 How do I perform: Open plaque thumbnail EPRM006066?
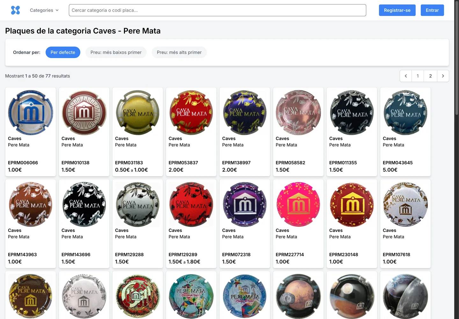31,113
